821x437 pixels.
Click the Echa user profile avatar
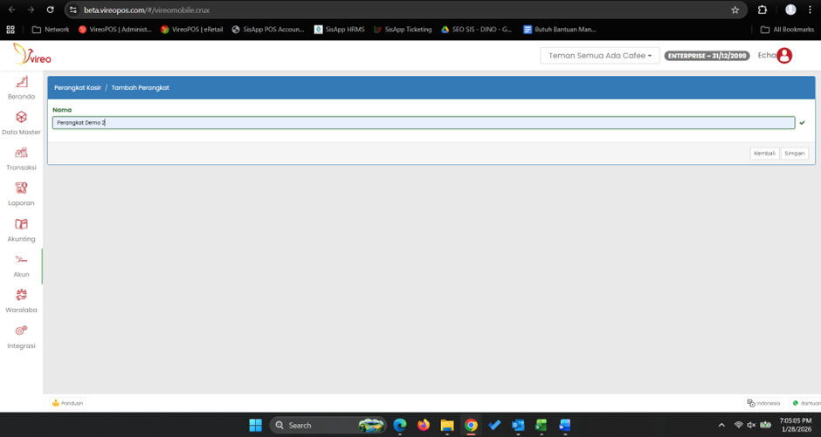[784, 56]
